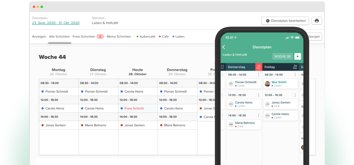Open the phone's Donnerstag 08:30 - 14:00 options menu

coord(259,75)
